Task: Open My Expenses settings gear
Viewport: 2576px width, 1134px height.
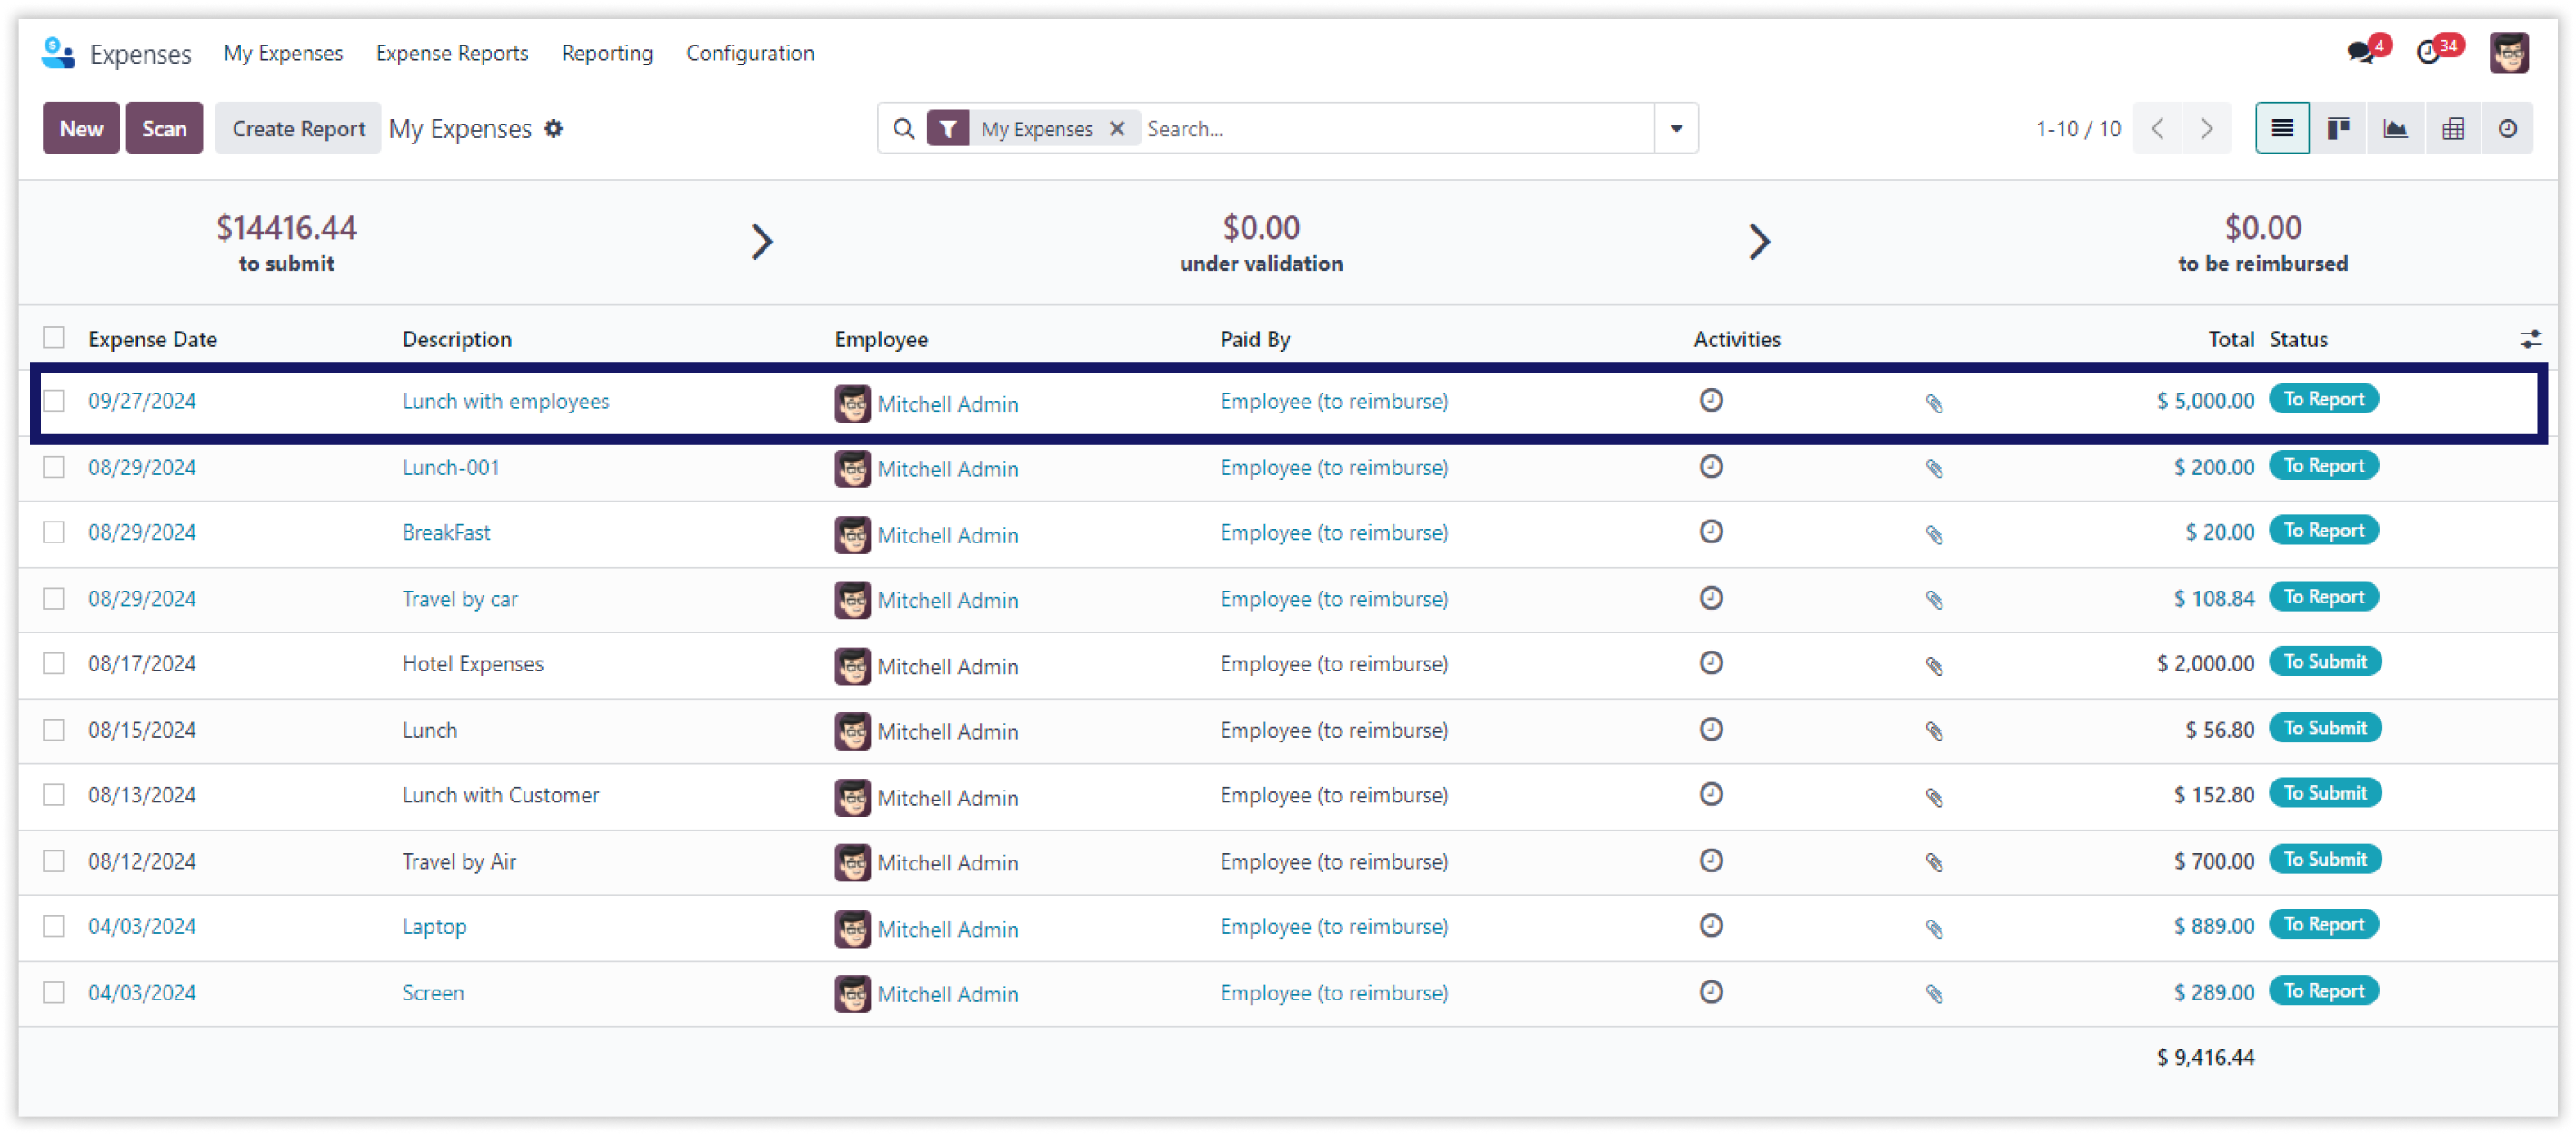Action: pos(553,129)
